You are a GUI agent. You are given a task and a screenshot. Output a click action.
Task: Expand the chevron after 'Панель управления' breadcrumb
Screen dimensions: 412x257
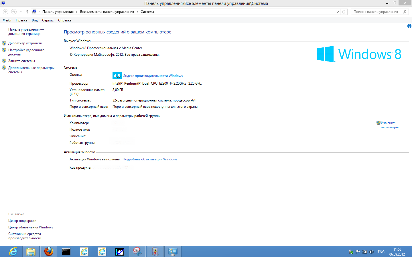click(x=77, y=12)
